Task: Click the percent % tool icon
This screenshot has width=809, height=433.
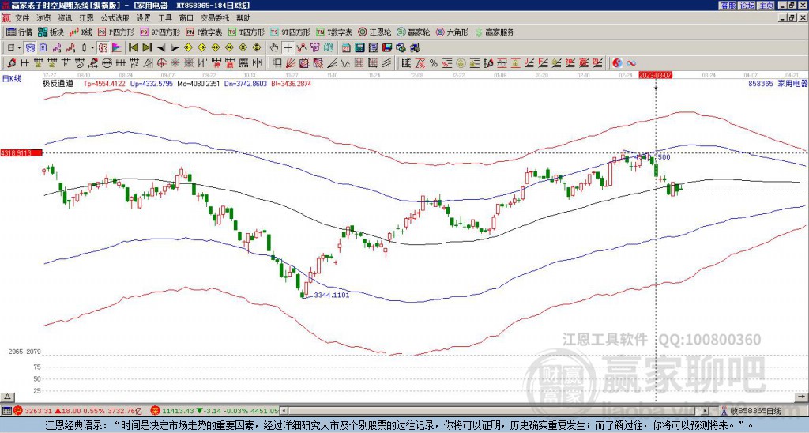Action: 434,63
